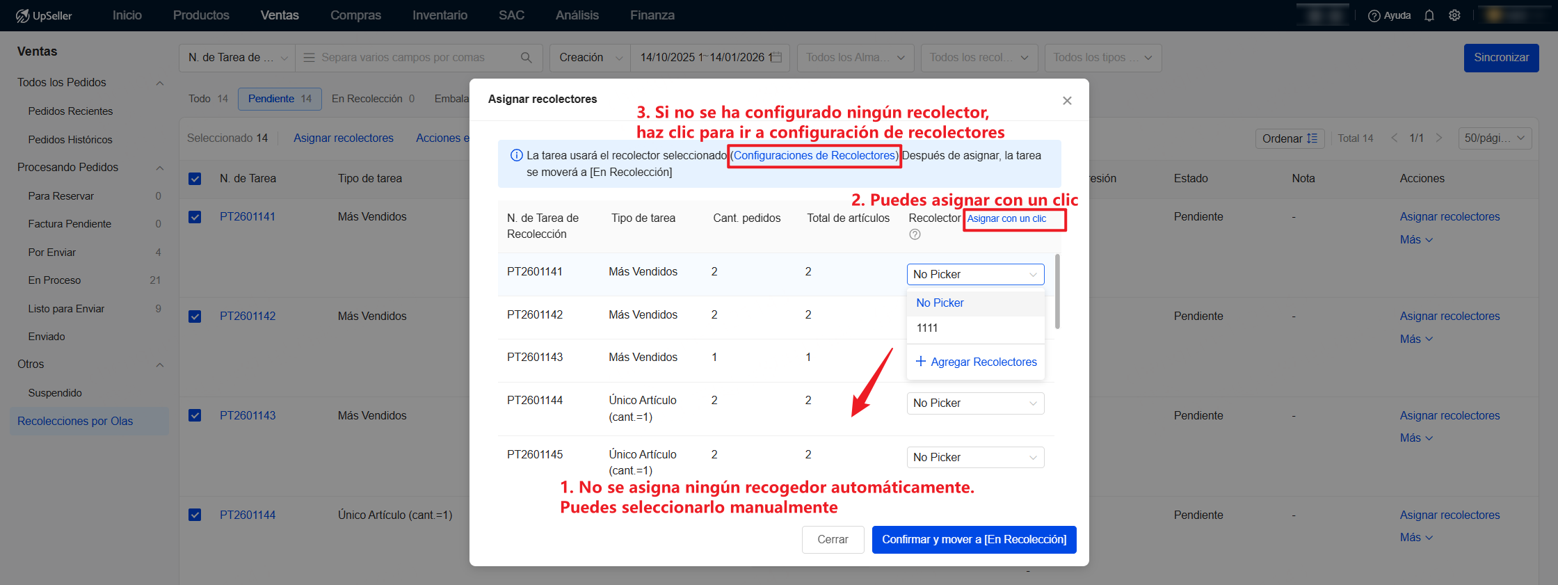Open Recolecciones por Olas in sidebar
The image size is (1558, 585).
(89, 422)
